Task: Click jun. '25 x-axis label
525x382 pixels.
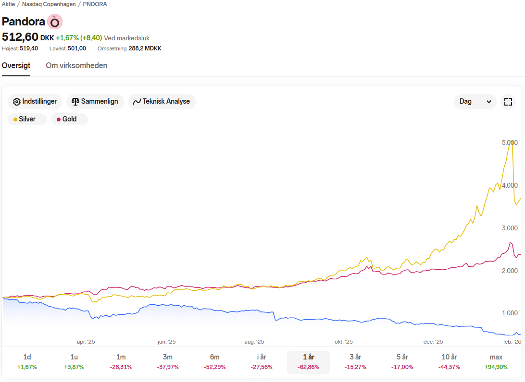Action: (x=166, y=342)
